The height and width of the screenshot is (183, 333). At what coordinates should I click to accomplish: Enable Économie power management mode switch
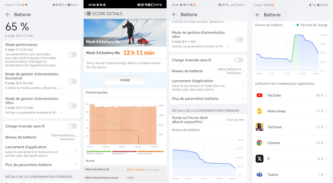72,81
